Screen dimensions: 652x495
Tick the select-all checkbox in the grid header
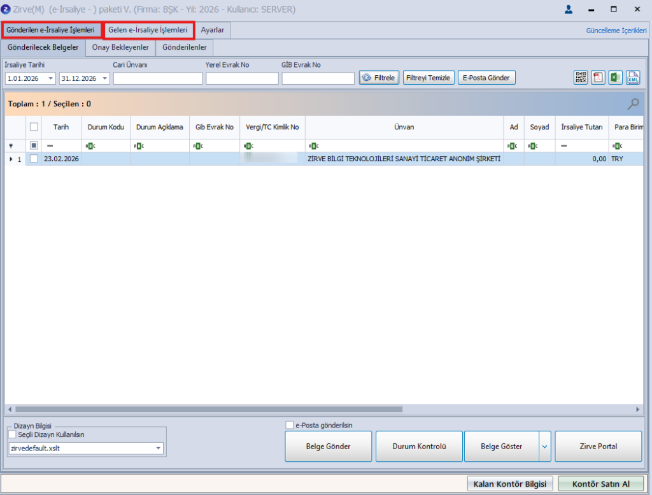34,127
